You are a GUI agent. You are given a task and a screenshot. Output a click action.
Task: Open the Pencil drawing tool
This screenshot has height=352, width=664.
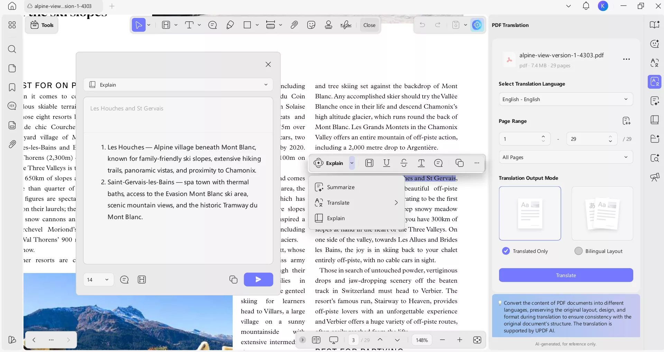click(230, 25)
